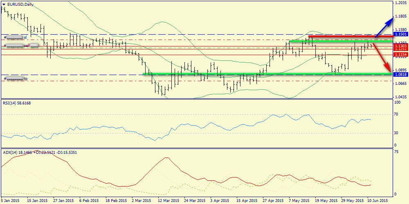Click the 12 Mar 2015 date marker
This screenshot has height=204, width=409.
pyautogui.click(x=169, y=200)
